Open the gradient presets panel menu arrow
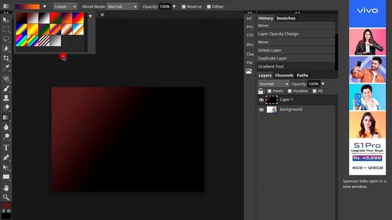 tap(90, 16)
